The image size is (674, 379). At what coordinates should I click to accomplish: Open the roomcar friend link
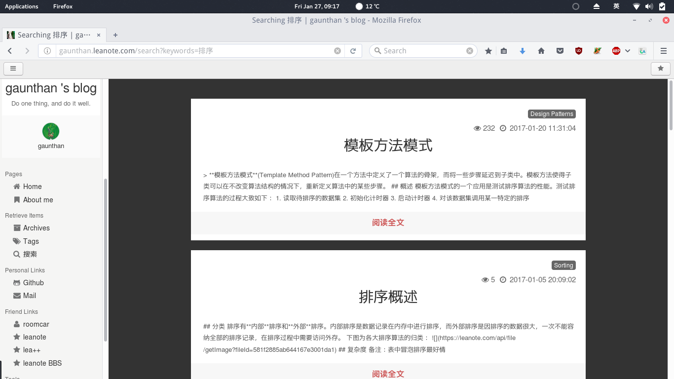[x=36, y=324]
